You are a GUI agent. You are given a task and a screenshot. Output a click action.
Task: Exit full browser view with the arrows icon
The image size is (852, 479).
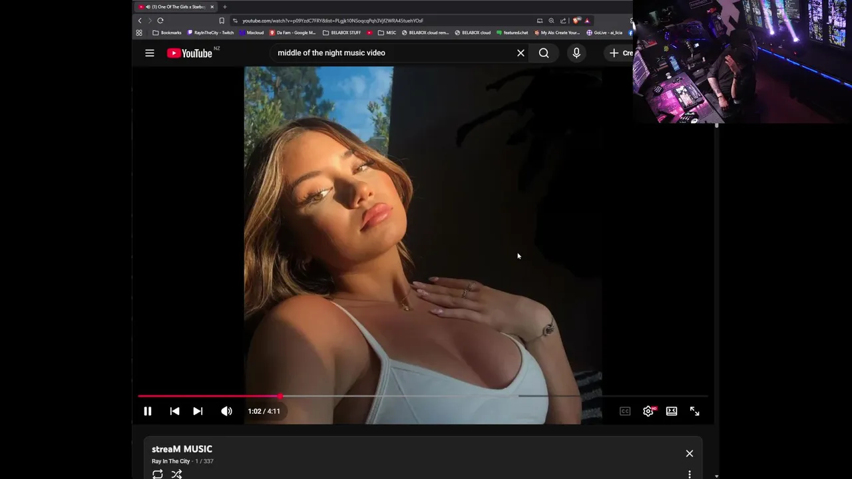pos(694,411)
